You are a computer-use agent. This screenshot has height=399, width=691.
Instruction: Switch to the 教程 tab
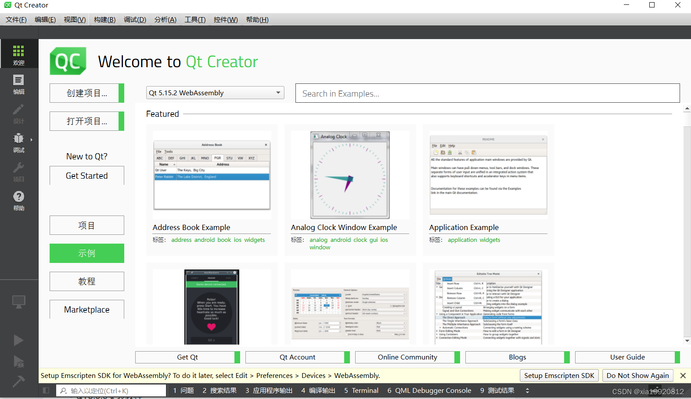pos(87,281)
